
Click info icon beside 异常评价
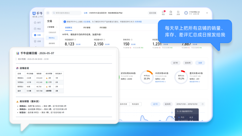pos(132,39)
